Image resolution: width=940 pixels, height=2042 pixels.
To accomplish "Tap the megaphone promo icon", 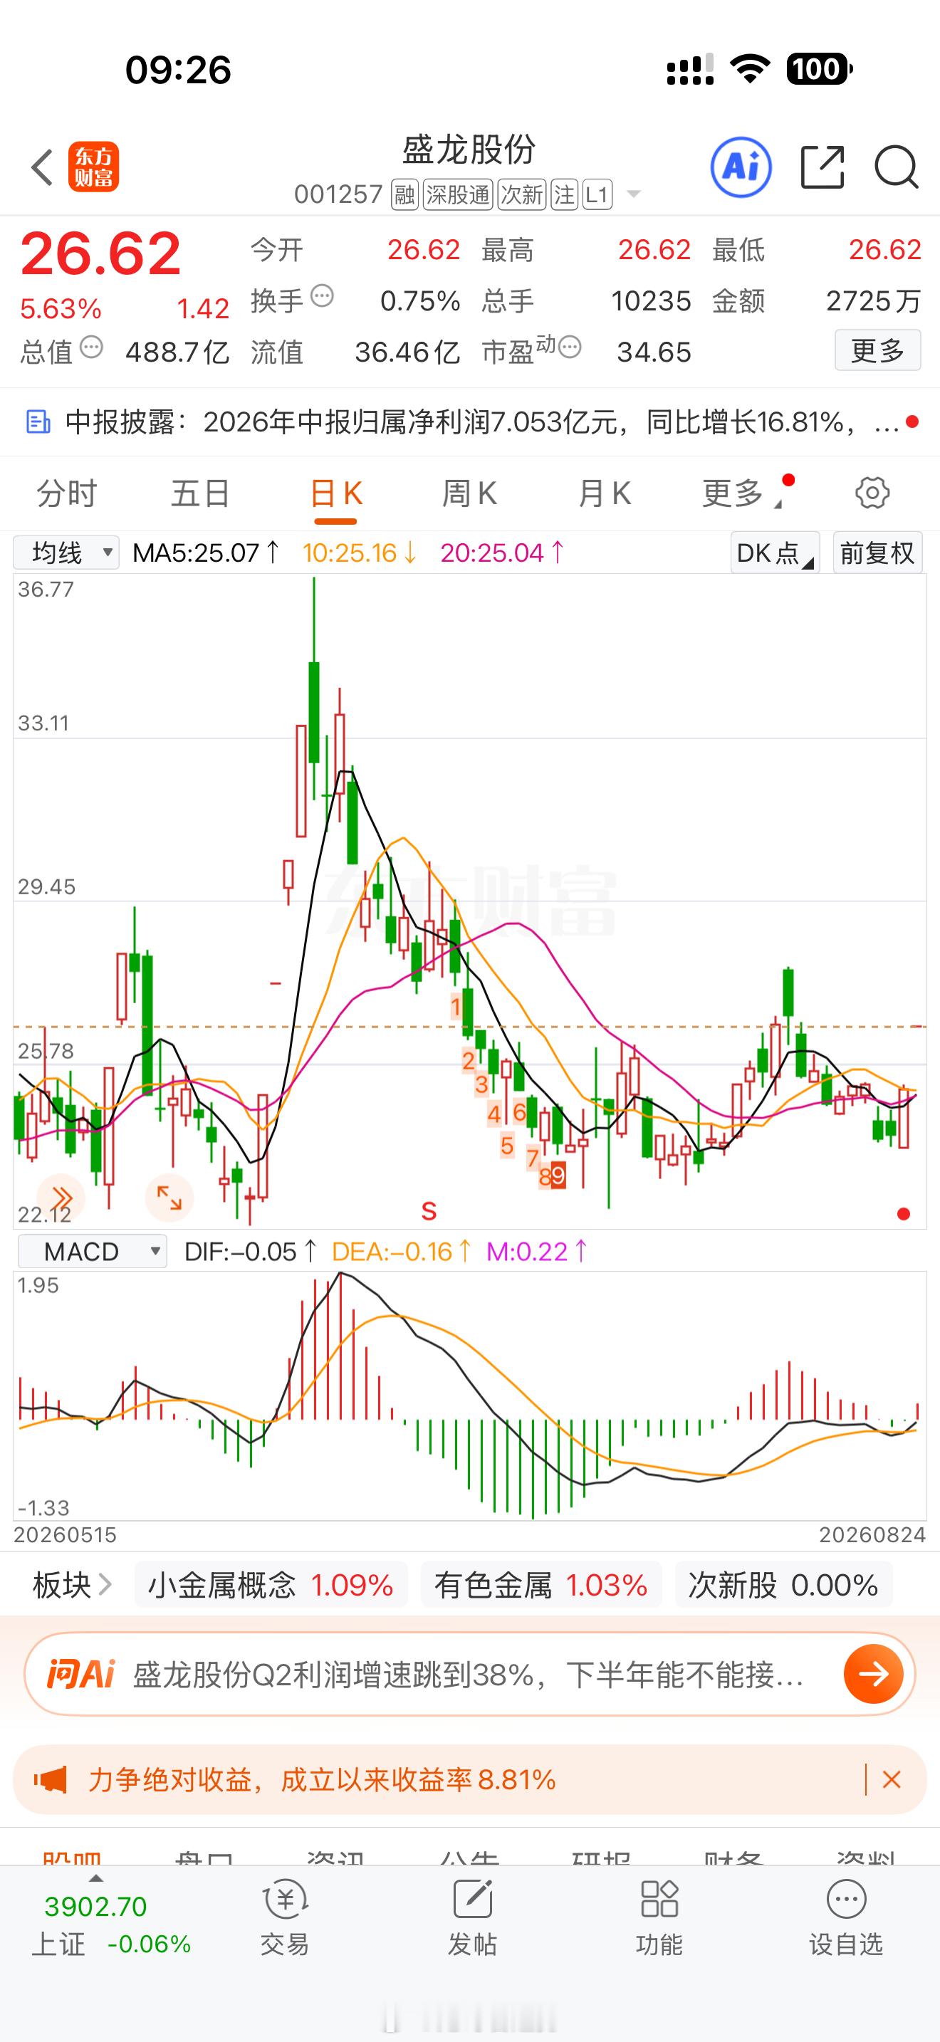I will point(50,1781).
